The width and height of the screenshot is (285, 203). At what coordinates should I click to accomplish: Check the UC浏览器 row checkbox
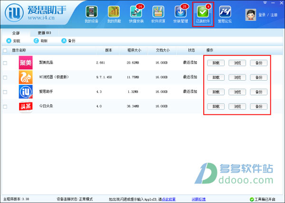point(5,77)
